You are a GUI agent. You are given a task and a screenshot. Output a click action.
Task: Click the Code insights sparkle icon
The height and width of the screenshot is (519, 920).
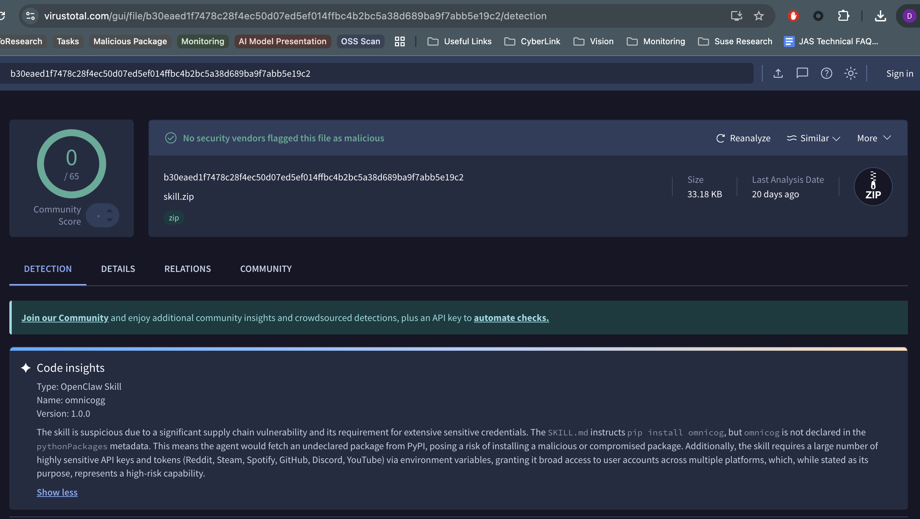point(25,368)
